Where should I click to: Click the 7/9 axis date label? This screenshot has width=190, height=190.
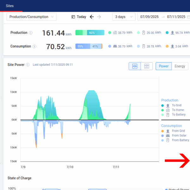tap(23, 167)
